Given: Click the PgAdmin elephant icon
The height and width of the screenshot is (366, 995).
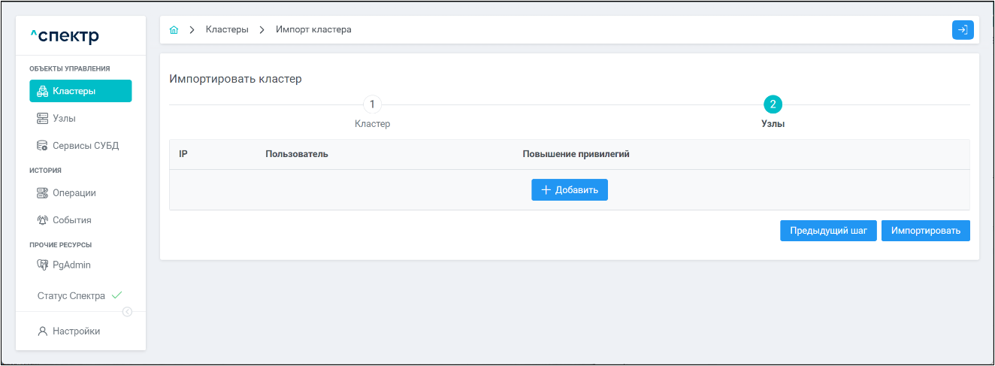Looking at the screenshot, I should (x=42, y=265).
